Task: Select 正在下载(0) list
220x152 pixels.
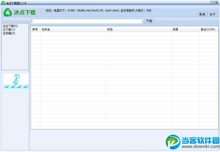Action: 10,26
